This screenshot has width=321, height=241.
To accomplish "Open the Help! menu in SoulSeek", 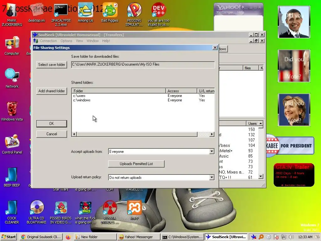I will pyautogui.click(x=106, y=41).
